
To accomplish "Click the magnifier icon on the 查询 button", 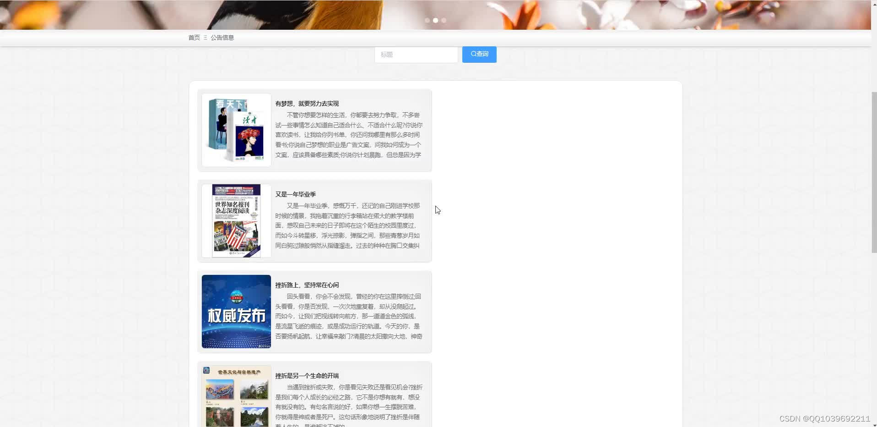I will click(x=473, y=54).
